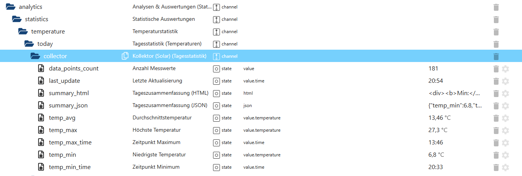
Task: Select the temp_max_time state row
Action: coord(70,142)
